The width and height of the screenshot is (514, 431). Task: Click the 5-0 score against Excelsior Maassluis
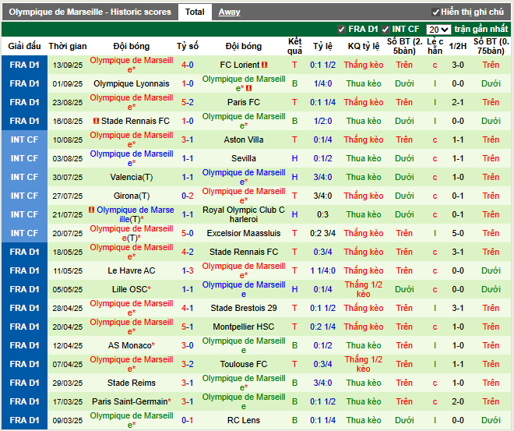click(188, 233)
